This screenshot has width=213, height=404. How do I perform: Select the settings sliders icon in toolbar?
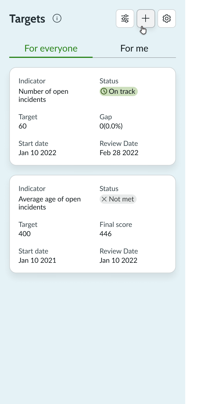125,18
